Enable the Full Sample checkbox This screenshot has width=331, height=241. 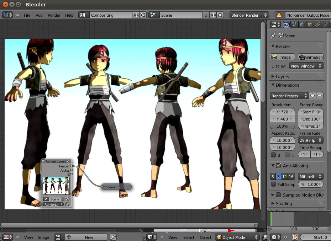(273, 184)
